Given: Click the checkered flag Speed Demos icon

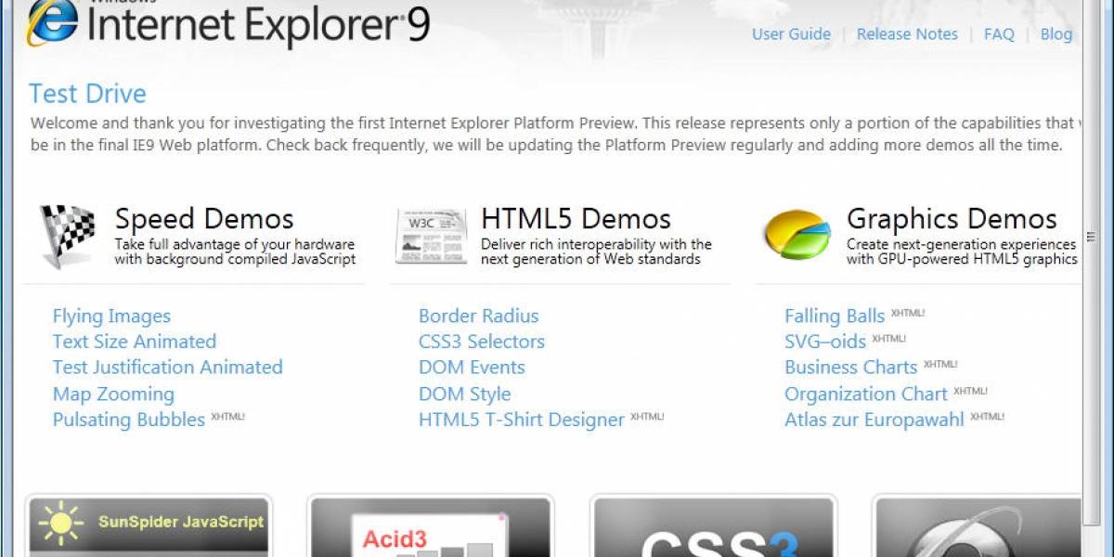Looking at the screenshot, I should [x=68, y=236].
